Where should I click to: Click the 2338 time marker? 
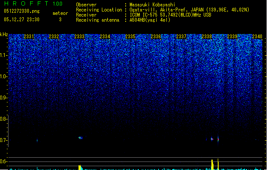pyautogui.click(x=207, y=37)
